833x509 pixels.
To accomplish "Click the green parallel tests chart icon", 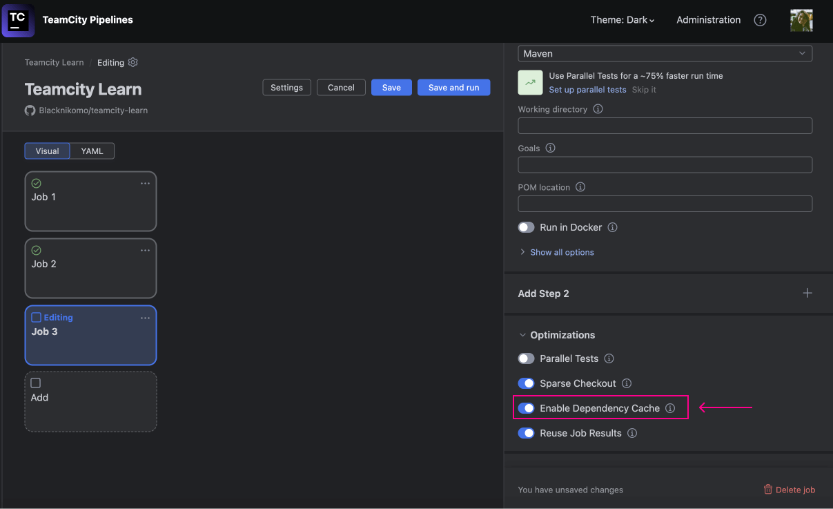I will (529, 83).
